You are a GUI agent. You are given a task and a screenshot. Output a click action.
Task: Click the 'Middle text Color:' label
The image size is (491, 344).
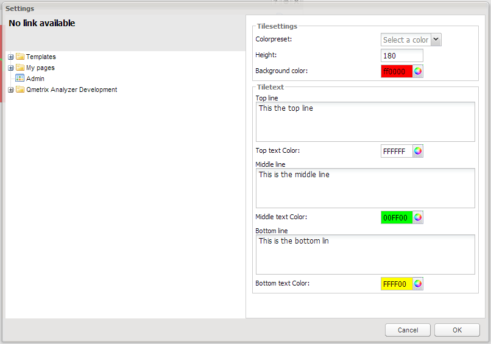point(281,217)
